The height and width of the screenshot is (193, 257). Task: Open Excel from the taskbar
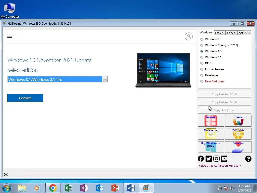point(68,188)
